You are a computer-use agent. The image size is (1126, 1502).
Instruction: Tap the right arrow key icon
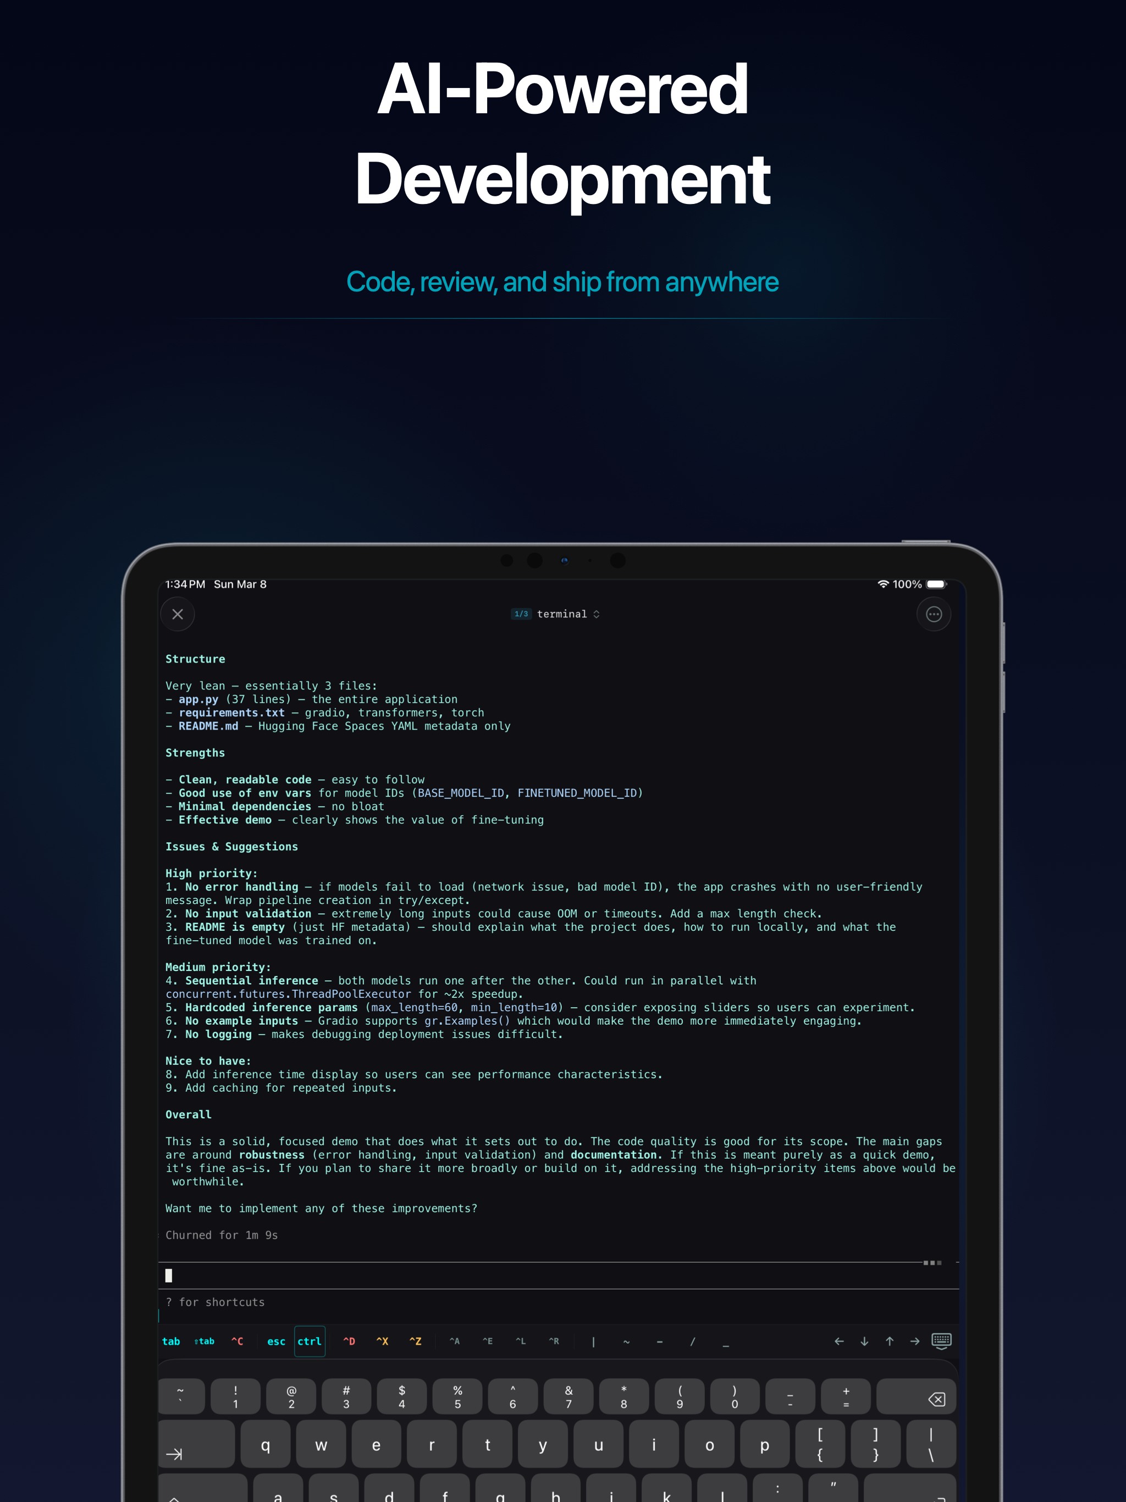(x=915, y=1341)
